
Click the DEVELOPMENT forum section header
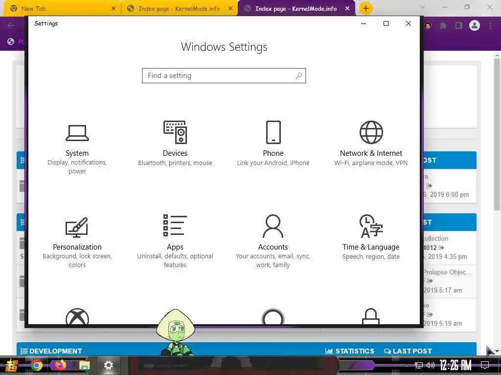tap(56, 351)
